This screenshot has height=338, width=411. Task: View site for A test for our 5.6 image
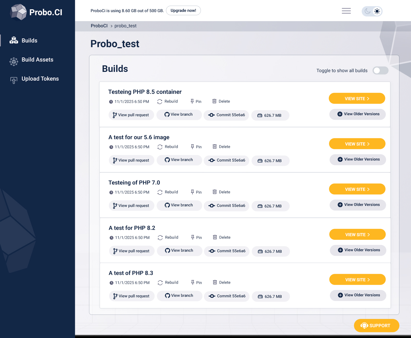(x=357, y=144)
